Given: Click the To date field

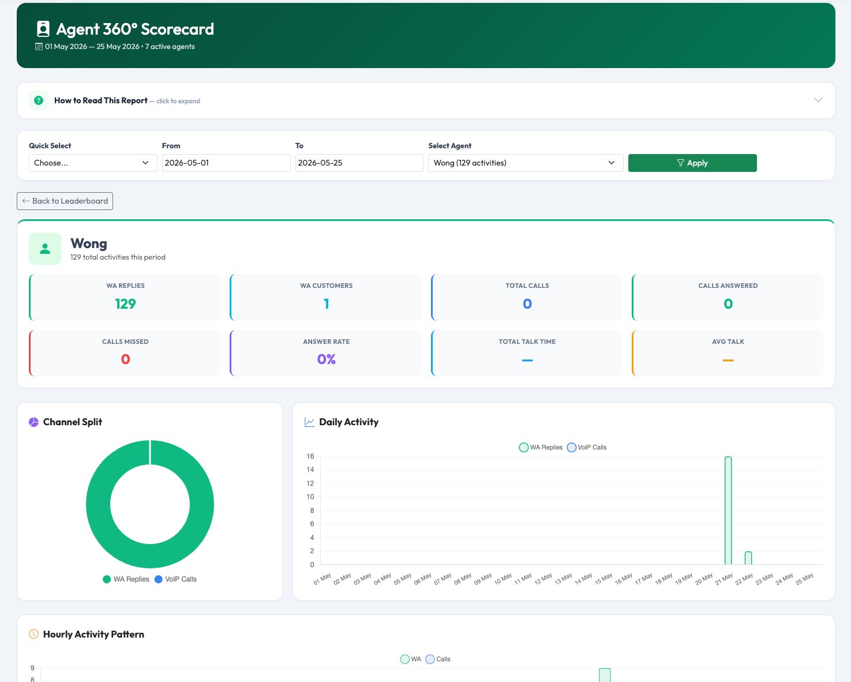Looking at the screenshot, I should pyautogui.click(x=359, y=163).
